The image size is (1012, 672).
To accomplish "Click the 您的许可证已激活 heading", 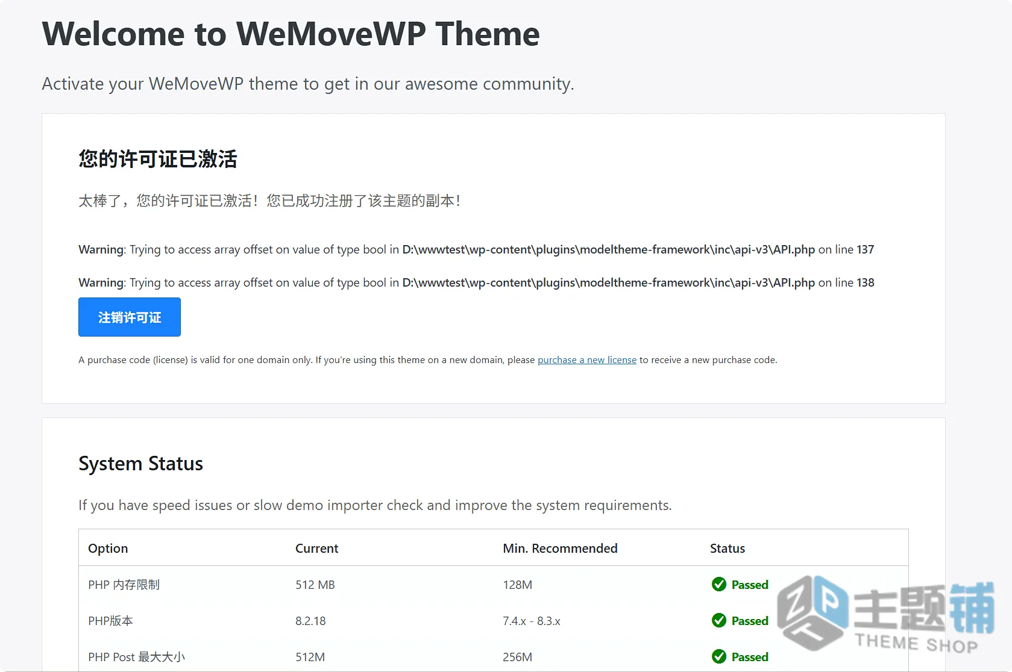I will click(x=158, y=159).
